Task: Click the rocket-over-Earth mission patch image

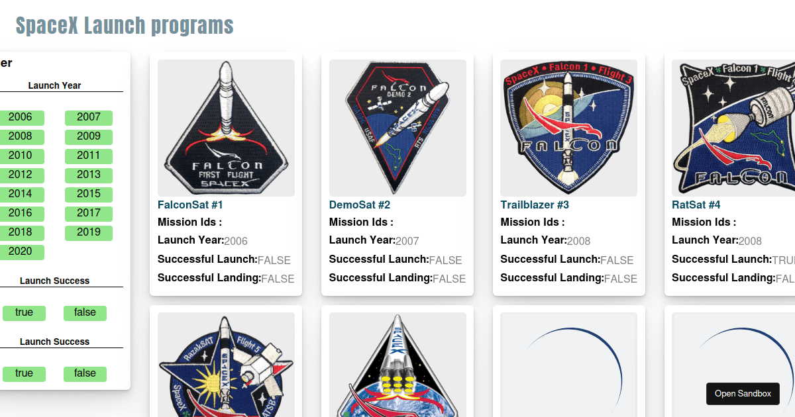Action: pos(397,365)
